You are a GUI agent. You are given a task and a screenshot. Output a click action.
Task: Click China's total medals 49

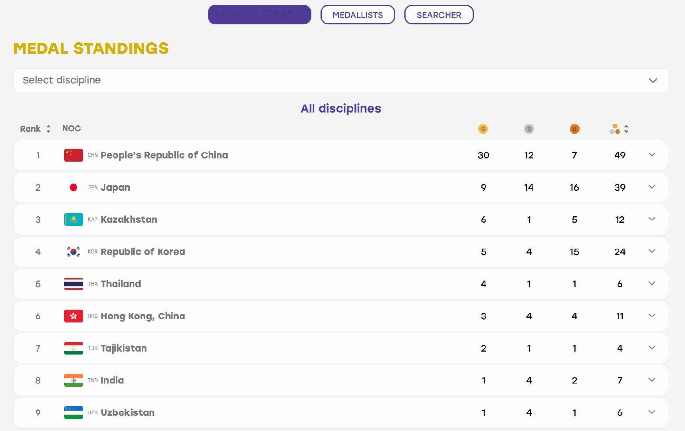pos(620,155)
